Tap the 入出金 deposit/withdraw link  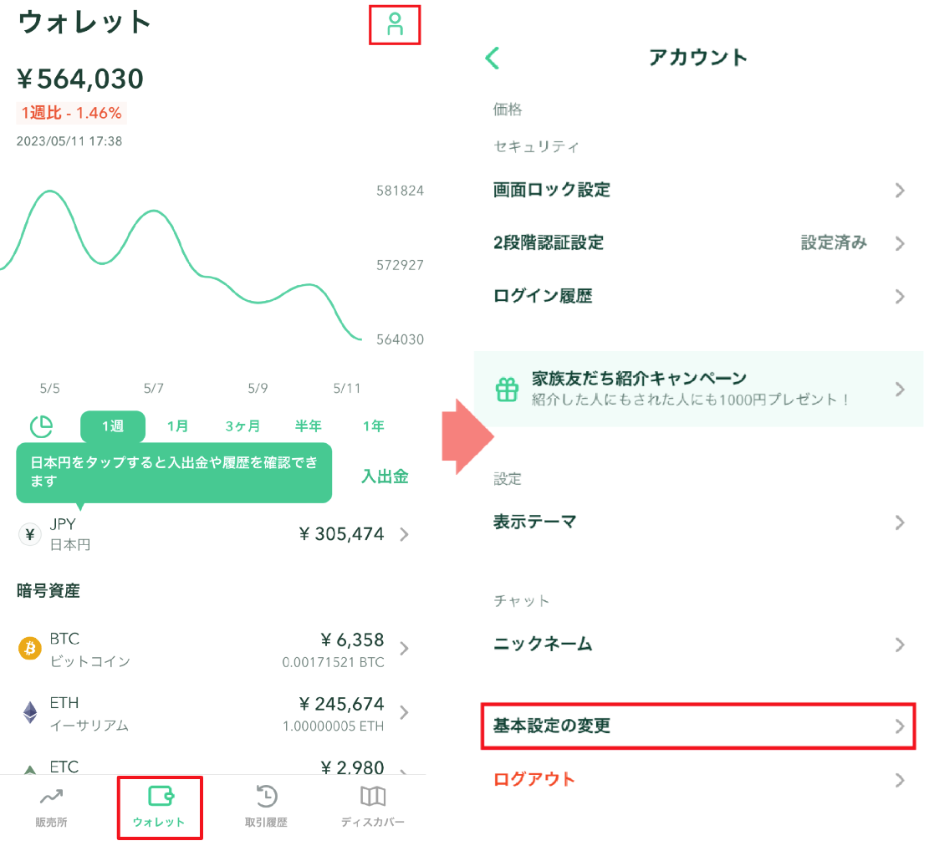coord(385,476)
